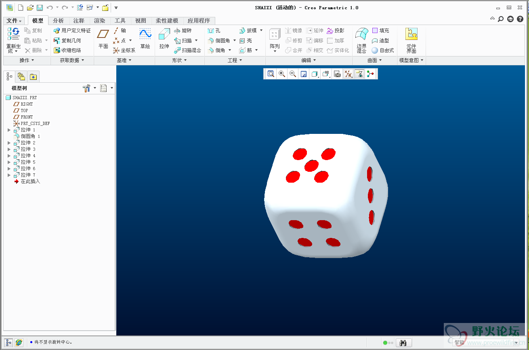Select the 填充 fill tool
The width and height of the screenshot is (529, 350).
coord(380,31)
